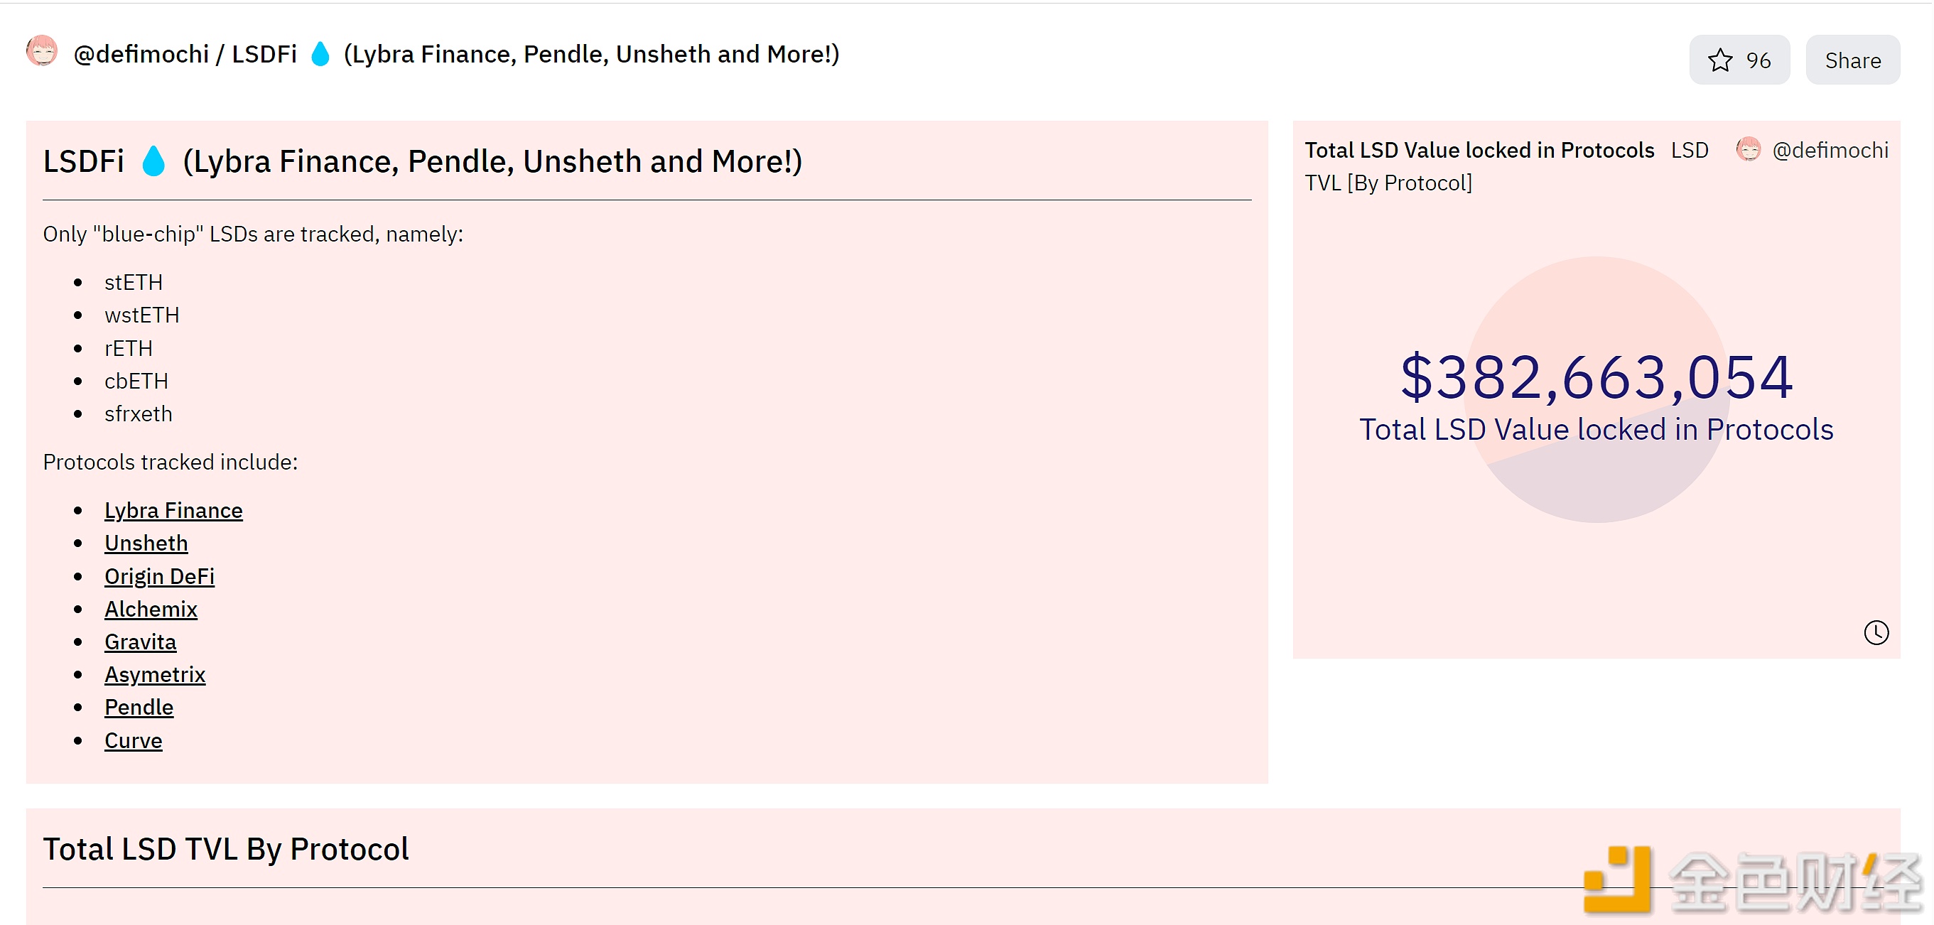Go to the Pendle link
Screen dimensions: 1934x925
click(139, 708)
